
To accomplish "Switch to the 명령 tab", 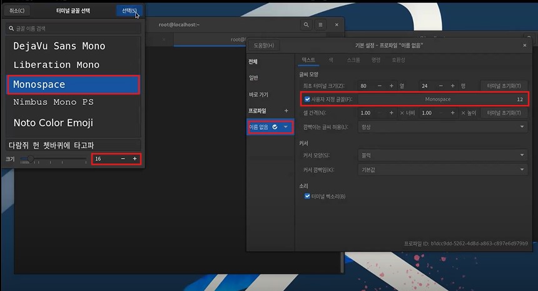I will pos(376,60).
